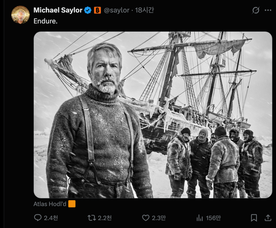Click the blue verified checkmark badge

[88, 10]
